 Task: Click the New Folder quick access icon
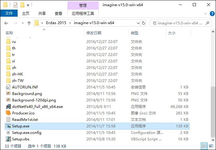pos(22,5)
